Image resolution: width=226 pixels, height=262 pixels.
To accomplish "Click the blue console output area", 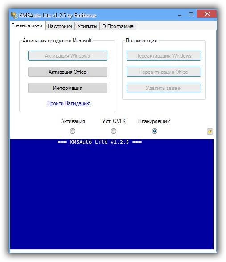I will 112,194.
